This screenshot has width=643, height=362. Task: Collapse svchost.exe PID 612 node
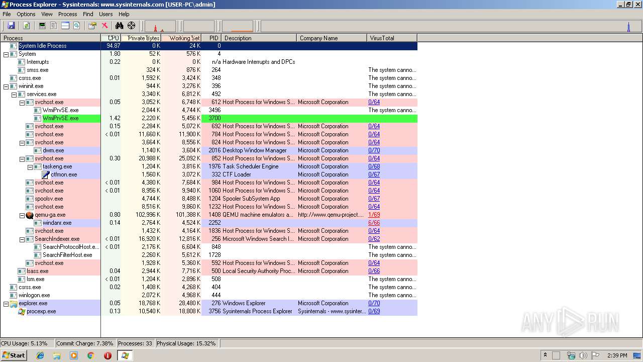pos(22,102)
